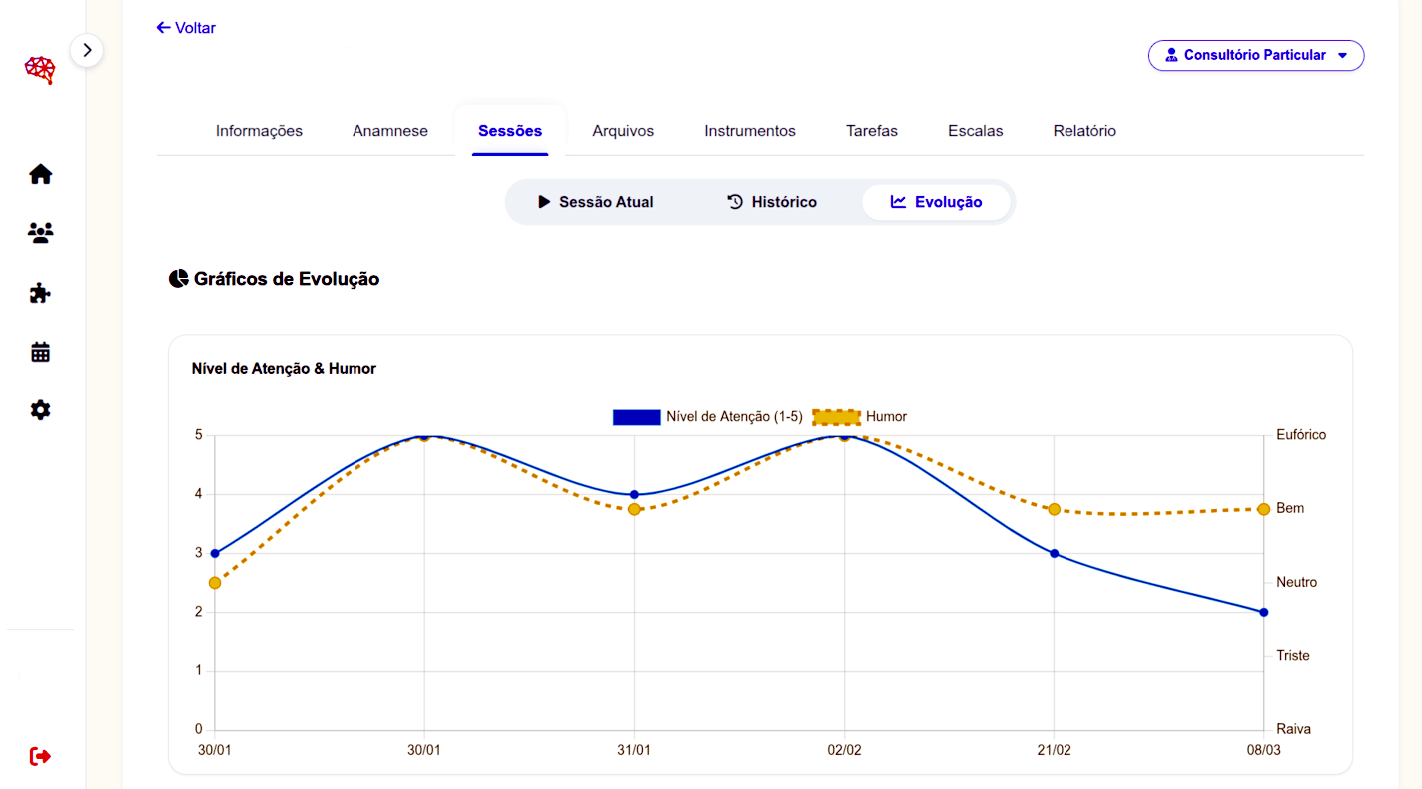Go to the Relatório tab

pyautogui.click(x=1084, y=131)
